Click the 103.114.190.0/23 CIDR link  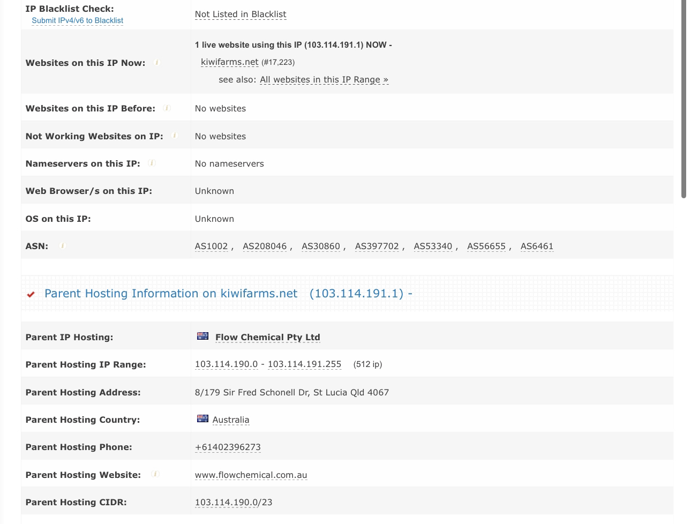[233, 503]
